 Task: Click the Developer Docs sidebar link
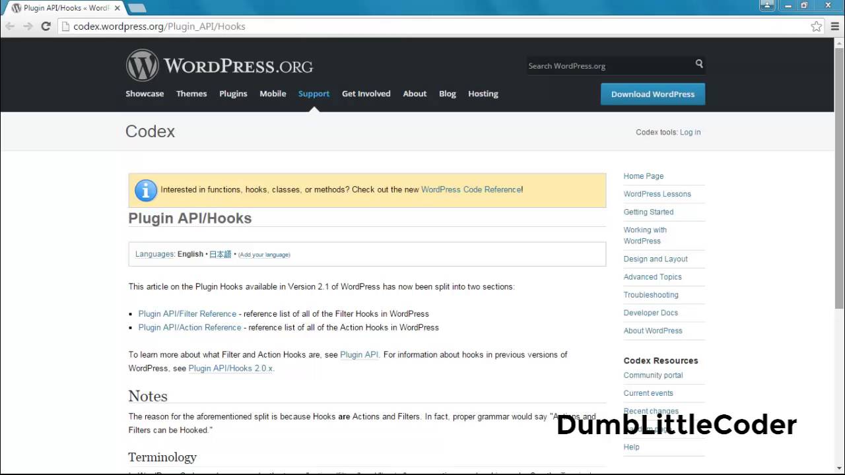click(x=651, y=313)
